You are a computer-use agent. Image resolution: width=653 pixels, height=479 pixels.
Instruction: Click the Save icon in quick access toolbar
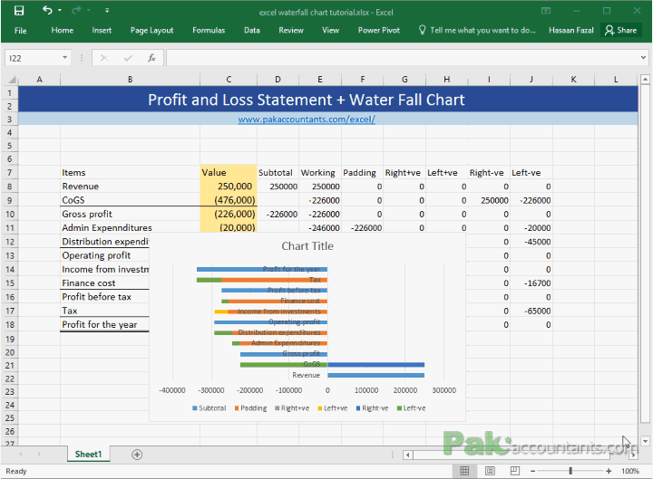19,10
